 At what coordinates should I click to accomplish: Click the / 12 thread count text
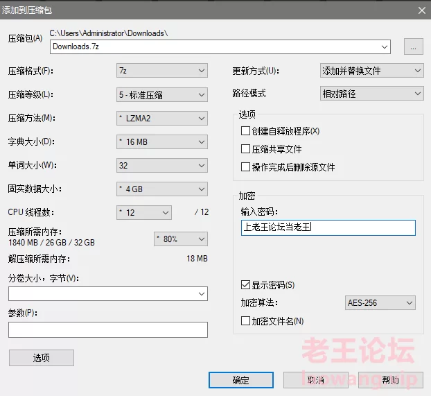click(x=202, y=212)
